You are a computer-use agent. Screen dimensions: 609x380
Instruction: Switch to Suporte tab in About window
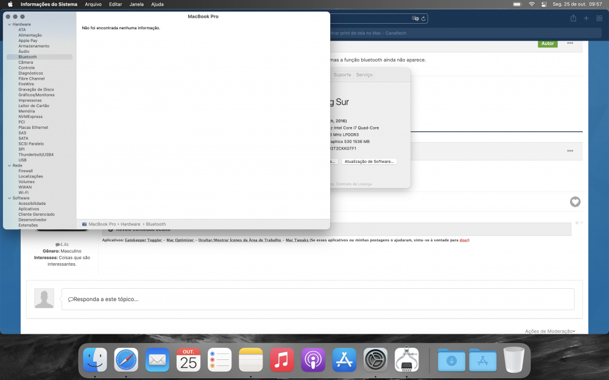point(342,74)
